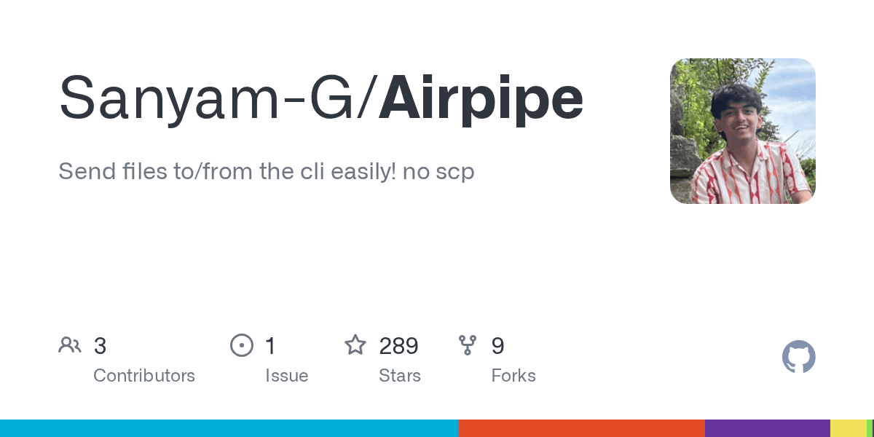Screen dimensions: 874x437
Task: Select the 3 contributors count
Action: [x=100, y=346]
